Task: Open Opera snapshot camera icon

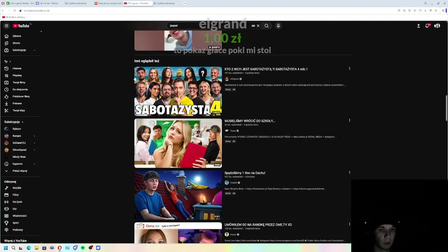Action: pos(404,10)
